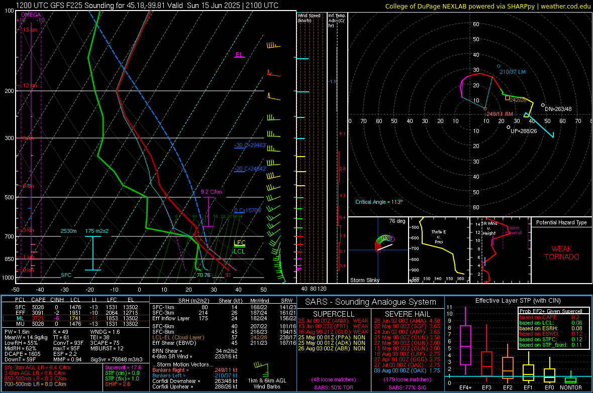Select the 28 Jun 92 00Z (AMA) 4.50 match
593x393 pixels.
(407, 321)
